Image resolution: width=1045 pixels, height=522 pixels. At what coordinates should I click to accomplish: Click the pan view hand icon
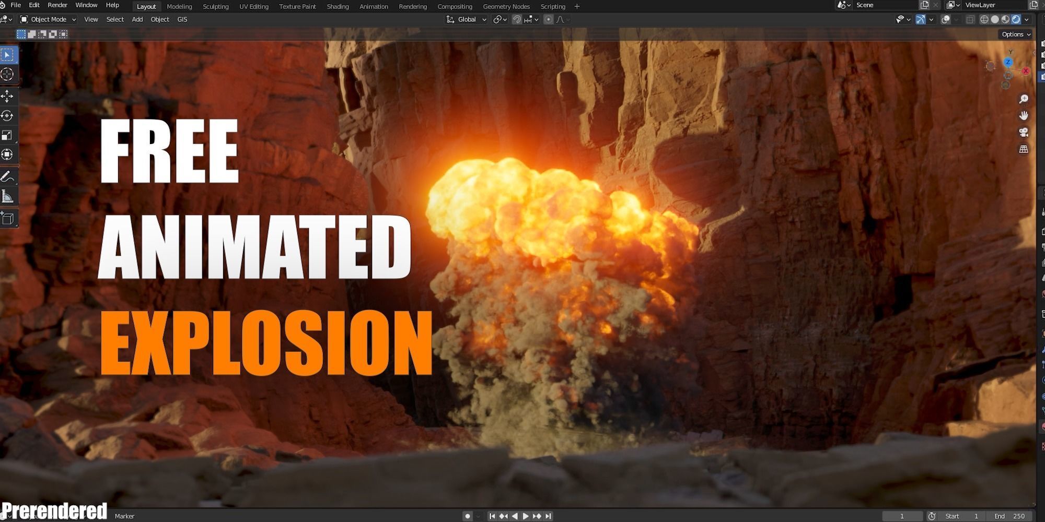click(x=1024, y=116)
